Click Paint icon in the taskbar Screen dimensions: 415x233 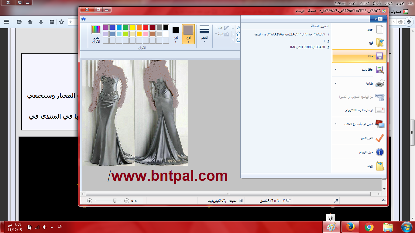pos(331,227)
